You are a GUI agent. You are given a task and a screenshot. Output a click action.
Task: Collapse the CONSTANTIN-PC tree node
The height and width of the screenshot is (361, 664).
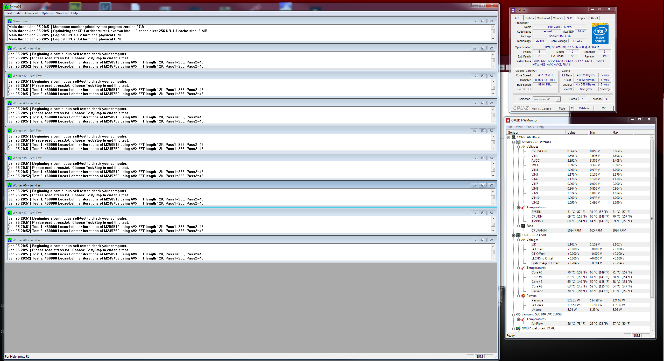click(509, 138)
